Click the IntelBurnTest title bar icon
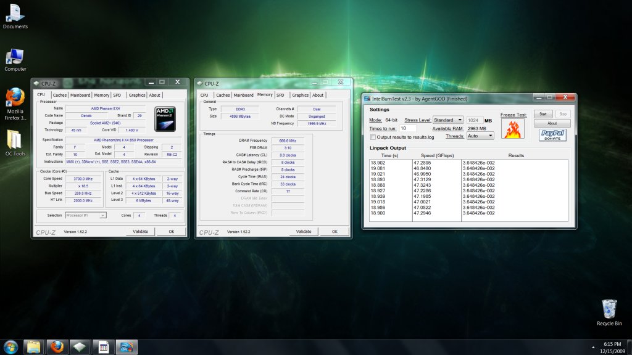Screen dimensions: 632x355 pos(367,99)
